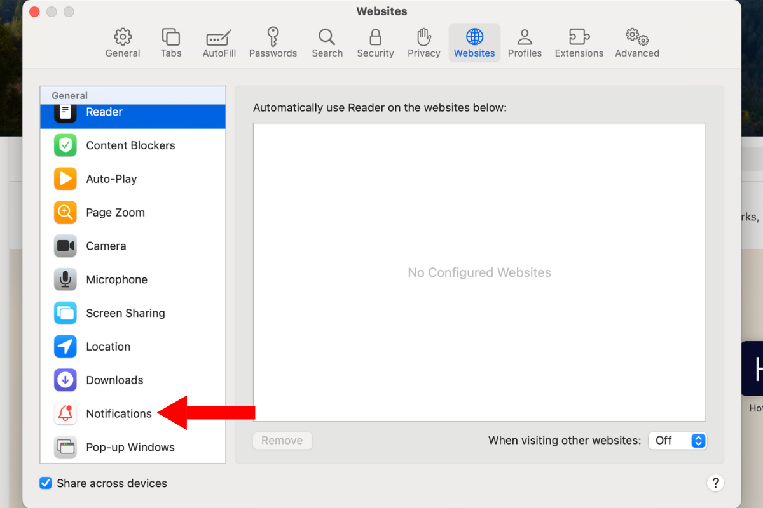Switch to the Passwords tab
This screenshot has height=508, width=763.
click(x=273, y=43)
